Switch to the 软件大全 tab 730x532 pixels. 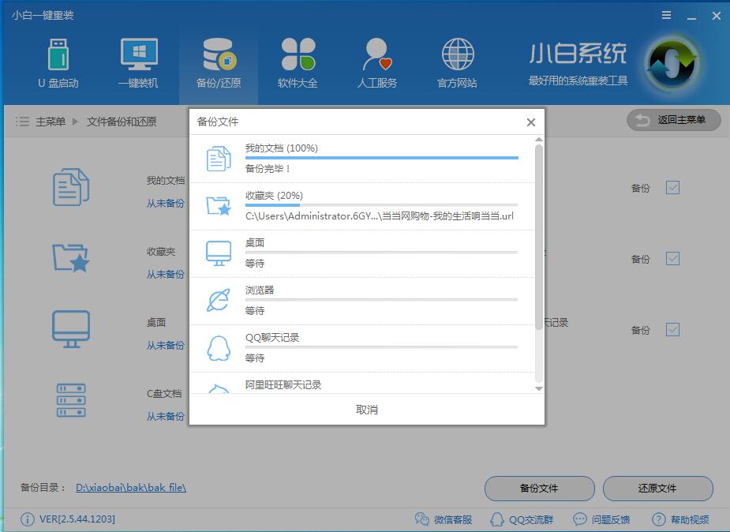point(298,52)
